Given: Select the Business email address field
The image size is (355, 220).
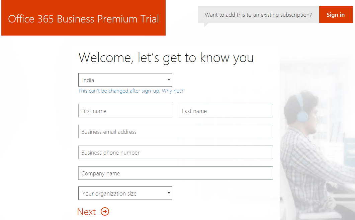Looking at the screenshot, I should (x=175, y=131).
